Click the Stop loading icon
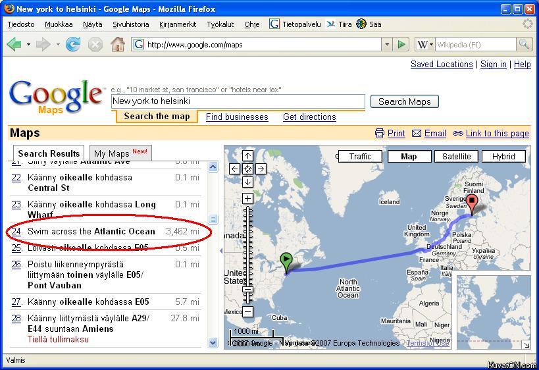 [95, 45]
